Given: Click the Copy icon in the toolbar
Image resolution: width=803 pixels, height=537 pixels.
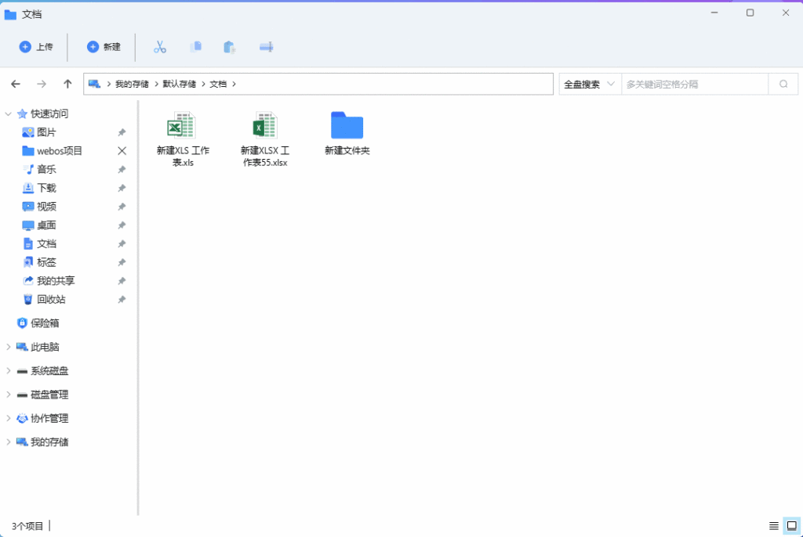Looking at the screenshot, I should click(196, 47).
